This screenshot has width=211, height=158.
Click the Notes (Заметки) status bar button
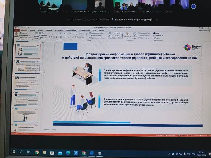pyautogui.click(x=160, y=136)
